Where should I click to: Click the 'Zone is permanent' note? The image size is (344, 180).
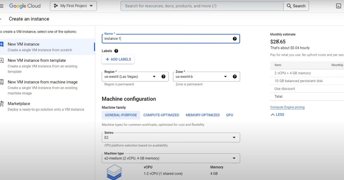(189, 84)
